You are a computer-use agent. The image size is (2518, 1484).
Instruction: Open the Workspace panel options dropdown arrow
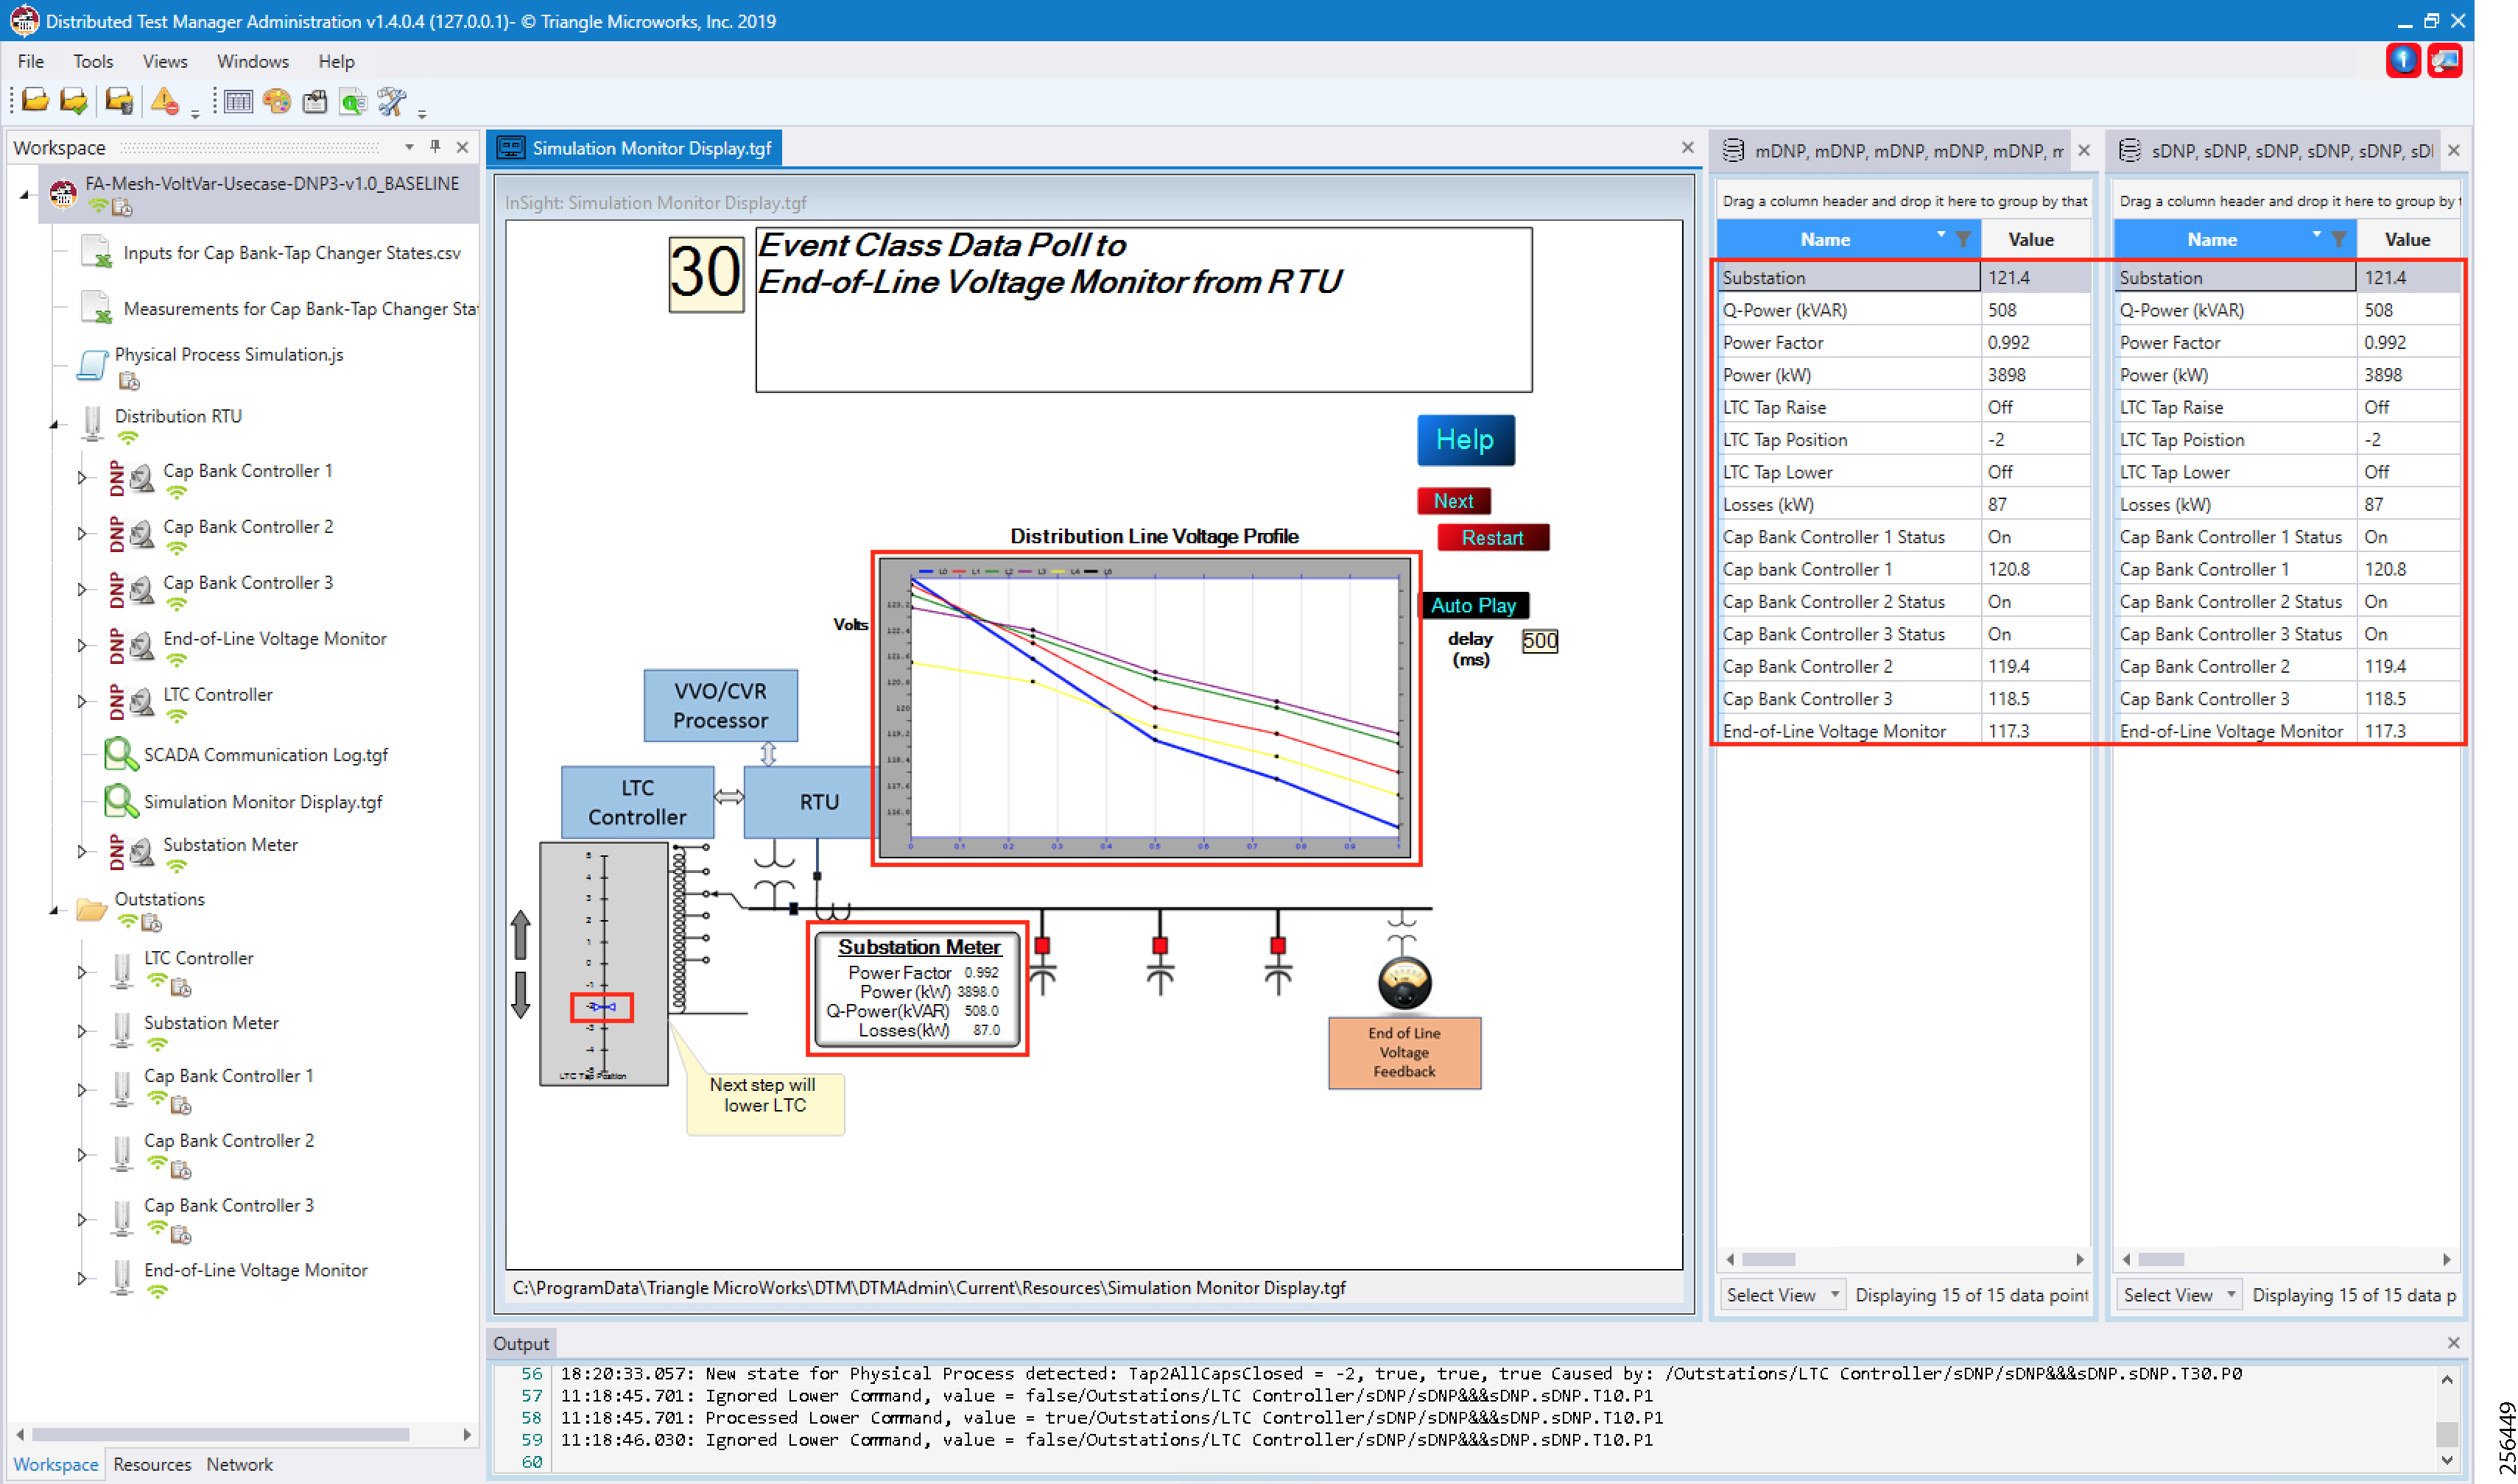coord(409,147)
